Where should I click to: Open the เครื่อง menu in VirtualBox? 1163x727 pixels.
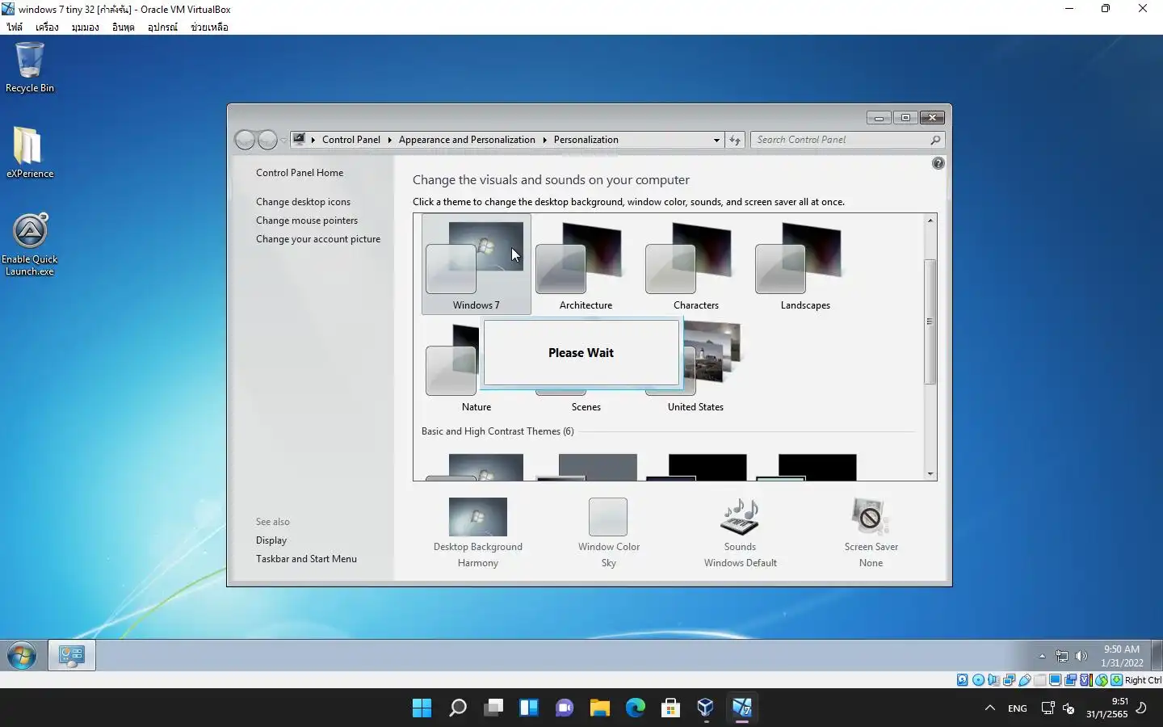pyautogui.click(x=47, y=27)
